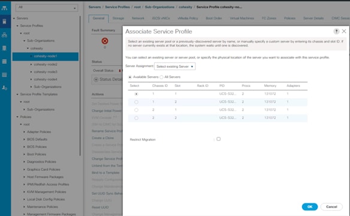Close the Associate Service Profile dialog
350x216 pixels.
click(344, 31)
